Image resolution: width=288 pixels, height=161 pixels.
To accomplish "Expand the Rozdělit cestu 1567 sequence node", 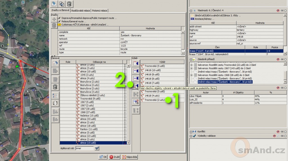I will click(191, 68).
